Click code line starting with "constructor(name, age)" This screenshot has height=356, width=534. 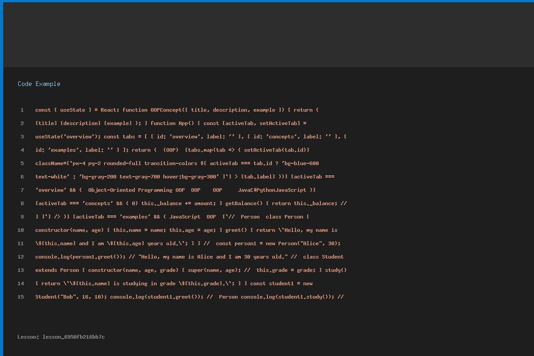[x=186, y=230]
